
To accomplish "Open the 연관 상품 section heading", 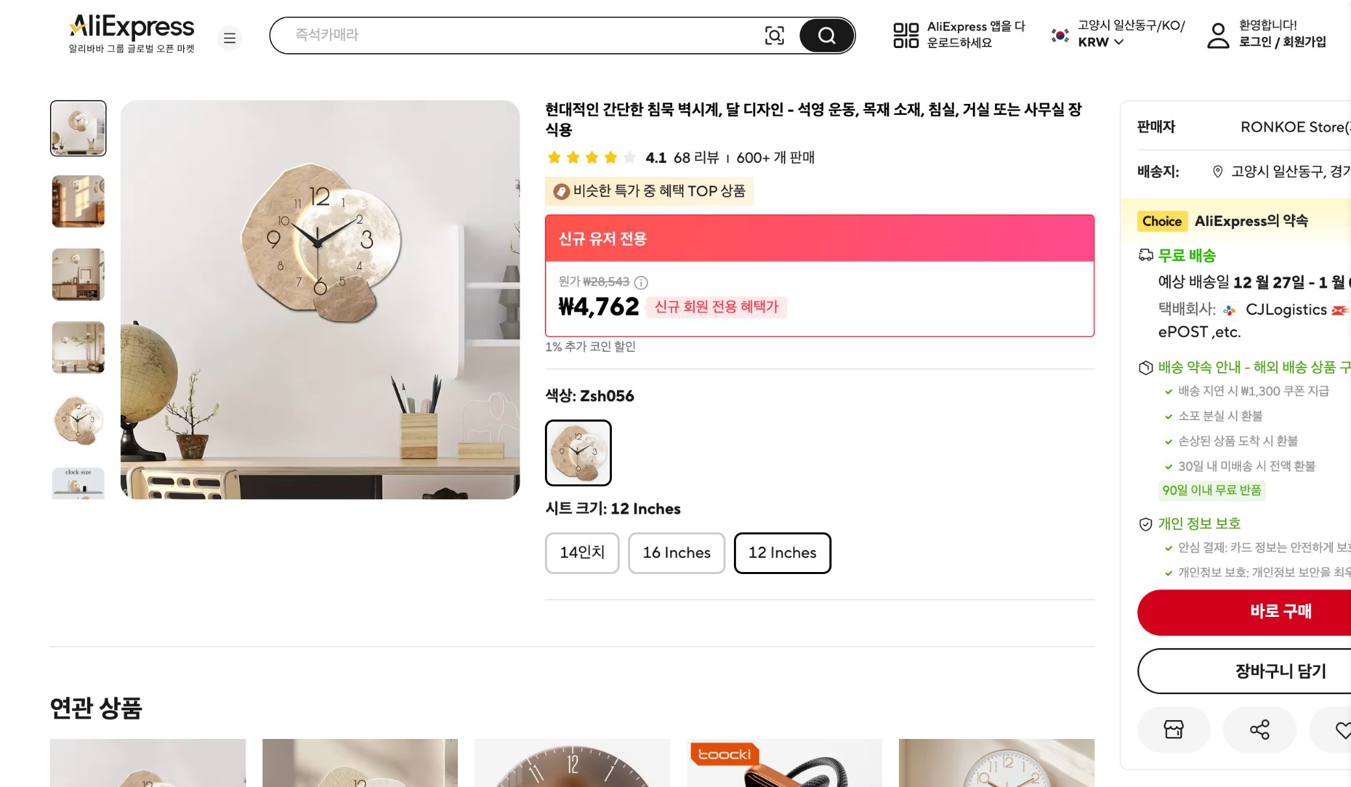I will (x=96, y=710).
